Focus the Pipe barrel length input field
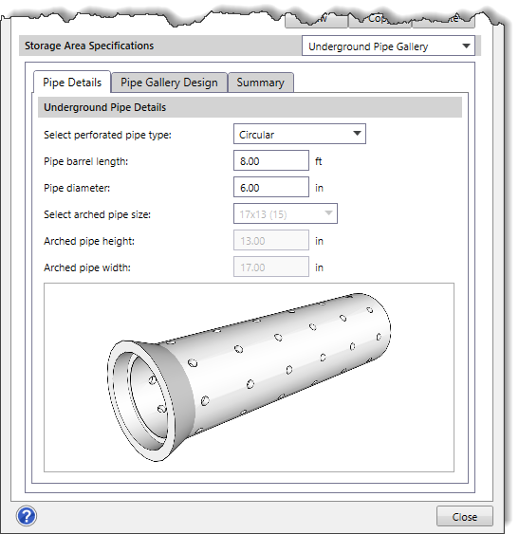The image size is (519, 534). pyautogui.click(x=271, y=160)
